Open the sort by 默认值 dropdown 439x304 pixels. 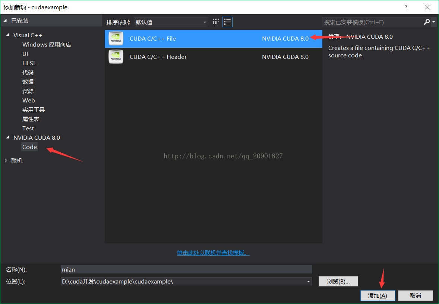point(171,22)
